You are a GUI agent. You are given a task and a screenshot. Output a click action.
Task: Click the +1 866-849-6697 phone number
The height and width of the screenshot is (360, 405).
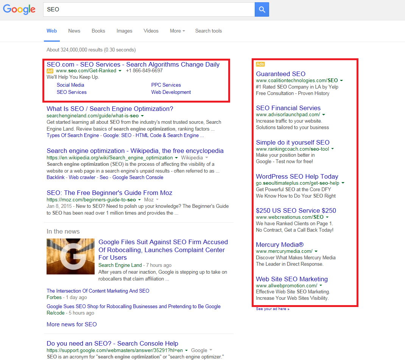(x=144, y=71)
